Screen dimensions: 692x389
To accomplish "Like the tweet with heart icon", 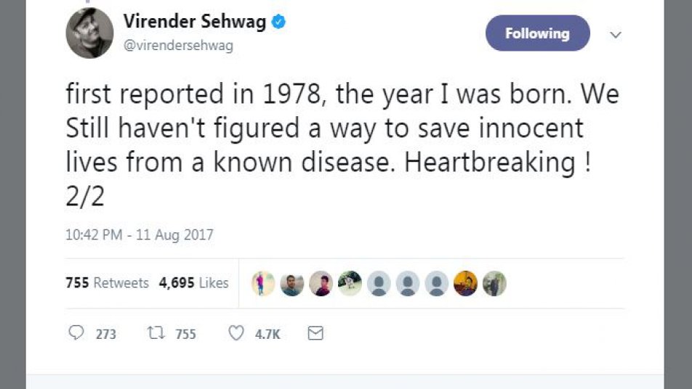I will click(x=236, y=334).
